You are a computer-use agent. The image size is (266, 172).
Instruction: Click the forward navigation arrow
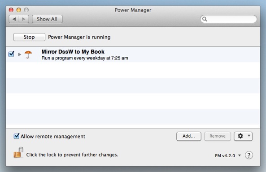[24, 19]
